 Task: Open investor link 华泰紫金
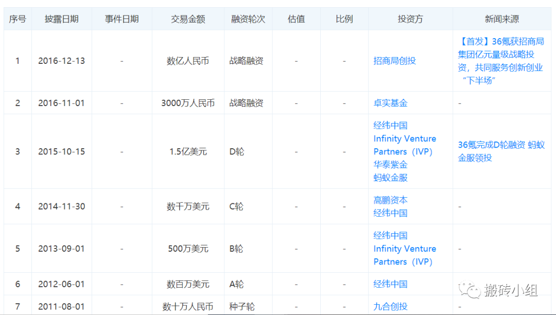(x=390, y=164)
